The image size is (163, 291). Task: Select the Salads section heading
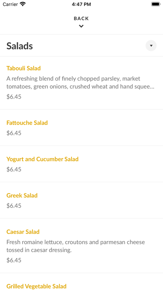coord(20,46)
